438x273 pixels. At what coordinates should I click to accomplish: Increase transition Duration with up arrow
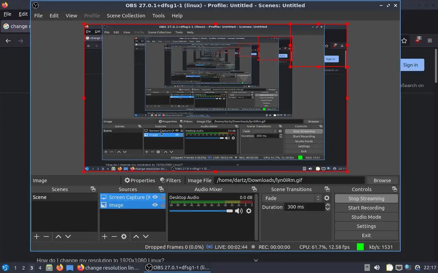328,205
